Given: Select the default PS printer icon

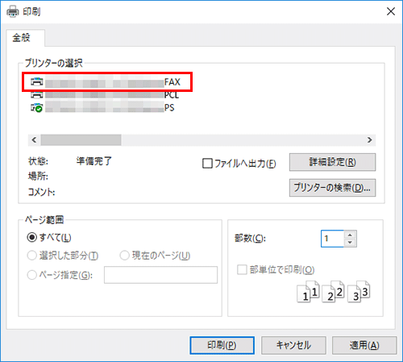Looking at the screenshot, I should [37, 107].
